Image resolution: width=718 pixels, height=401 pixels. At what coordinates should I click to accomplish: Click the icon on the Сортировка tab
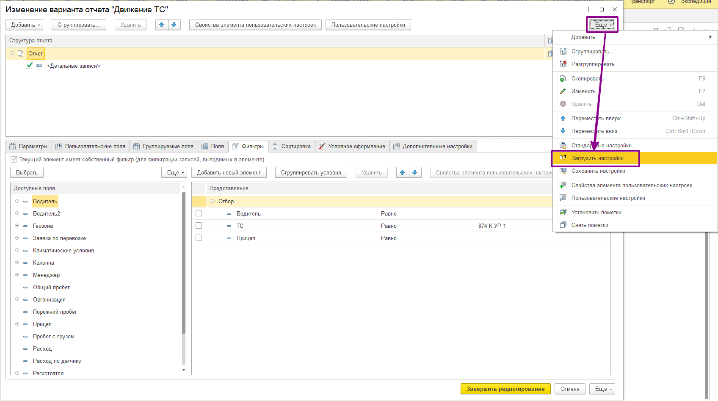275,146
